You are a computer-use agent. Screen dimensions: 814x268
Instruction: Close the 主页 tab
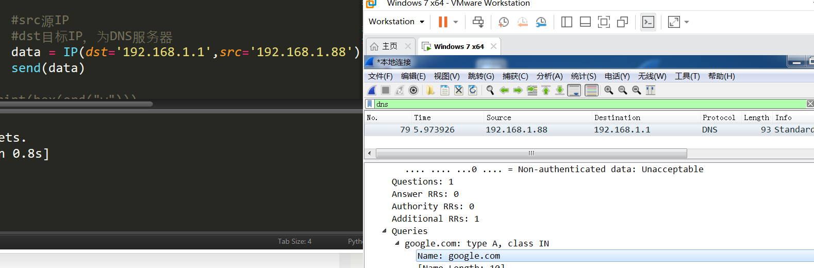click(408, 46)
